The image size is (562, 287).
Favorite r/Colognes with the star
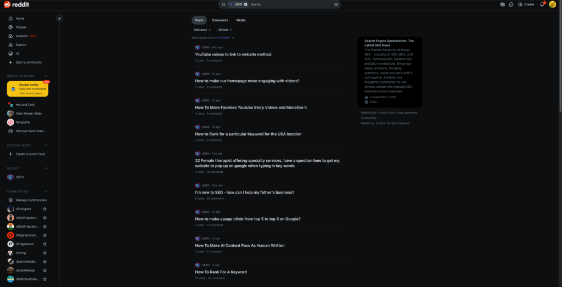click(x=45, y=209)
